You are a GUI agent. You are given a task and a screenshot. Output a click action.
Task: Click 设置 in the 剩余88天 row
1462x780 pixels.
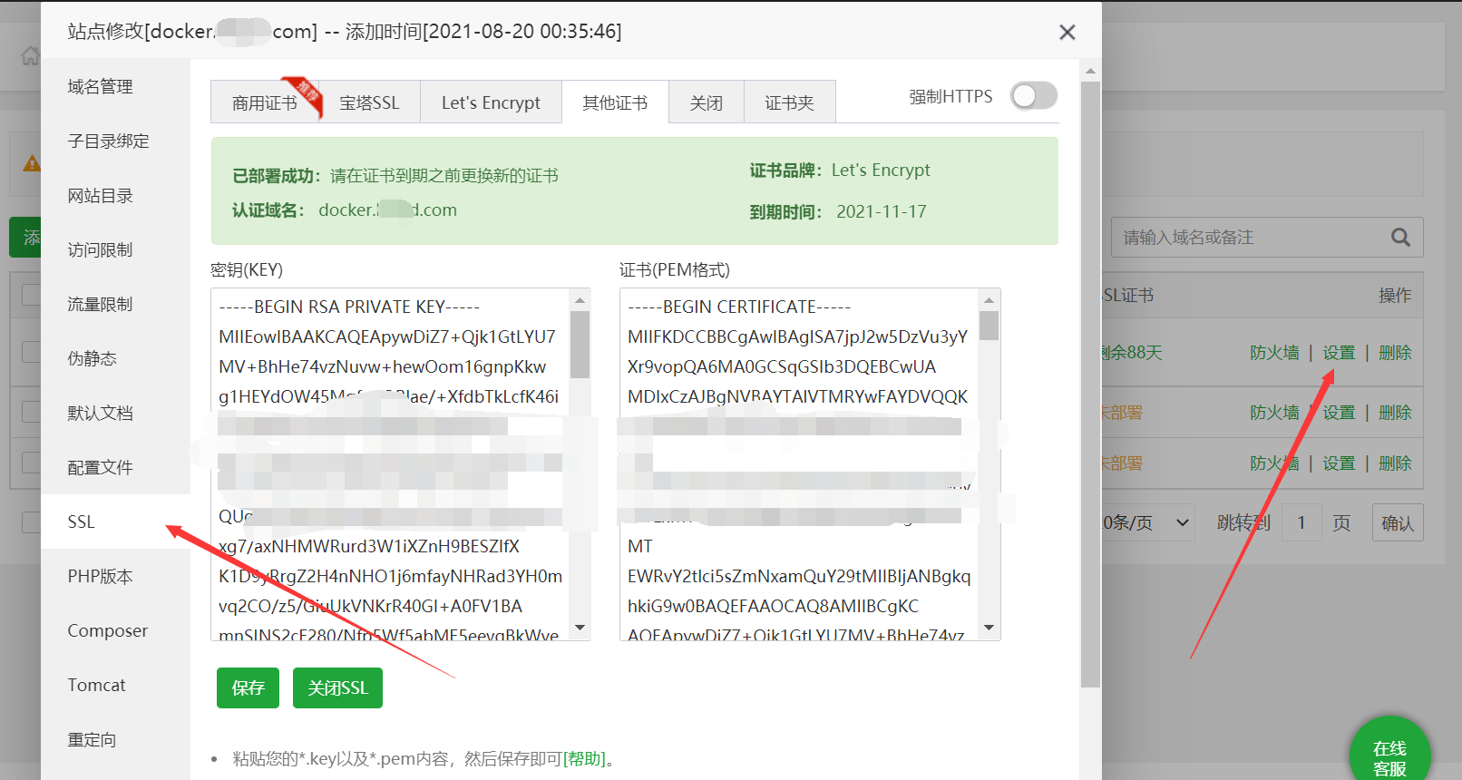coord(1339,353)
